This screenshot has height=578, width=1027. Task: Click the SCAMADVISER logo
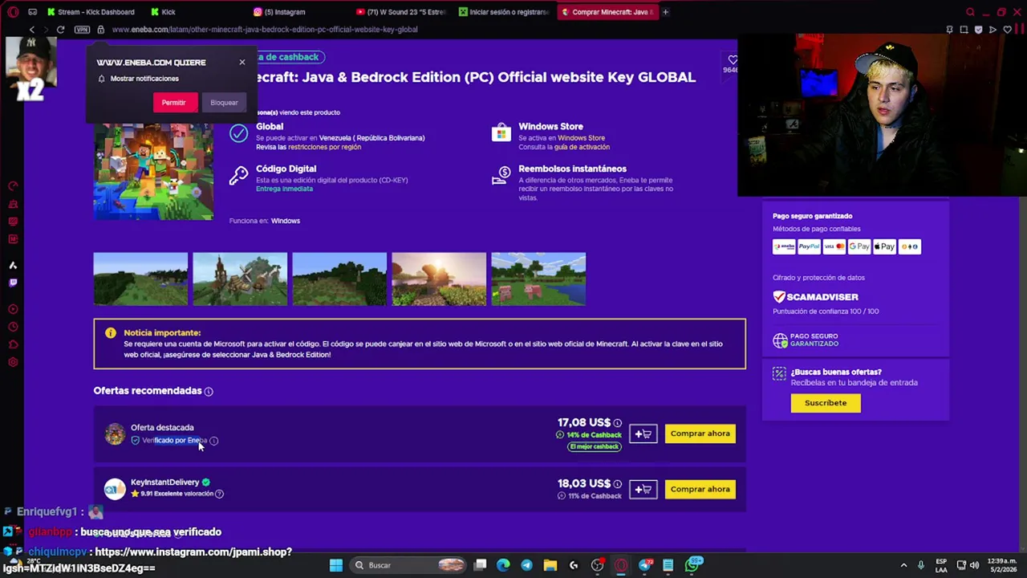815,297
